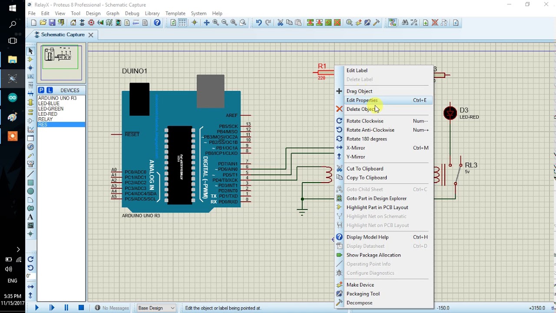Image resolution: width=556 pixels, height=313 pixels.
Task: Start the simulation with the Play button
Action: (x=37, y=308)
